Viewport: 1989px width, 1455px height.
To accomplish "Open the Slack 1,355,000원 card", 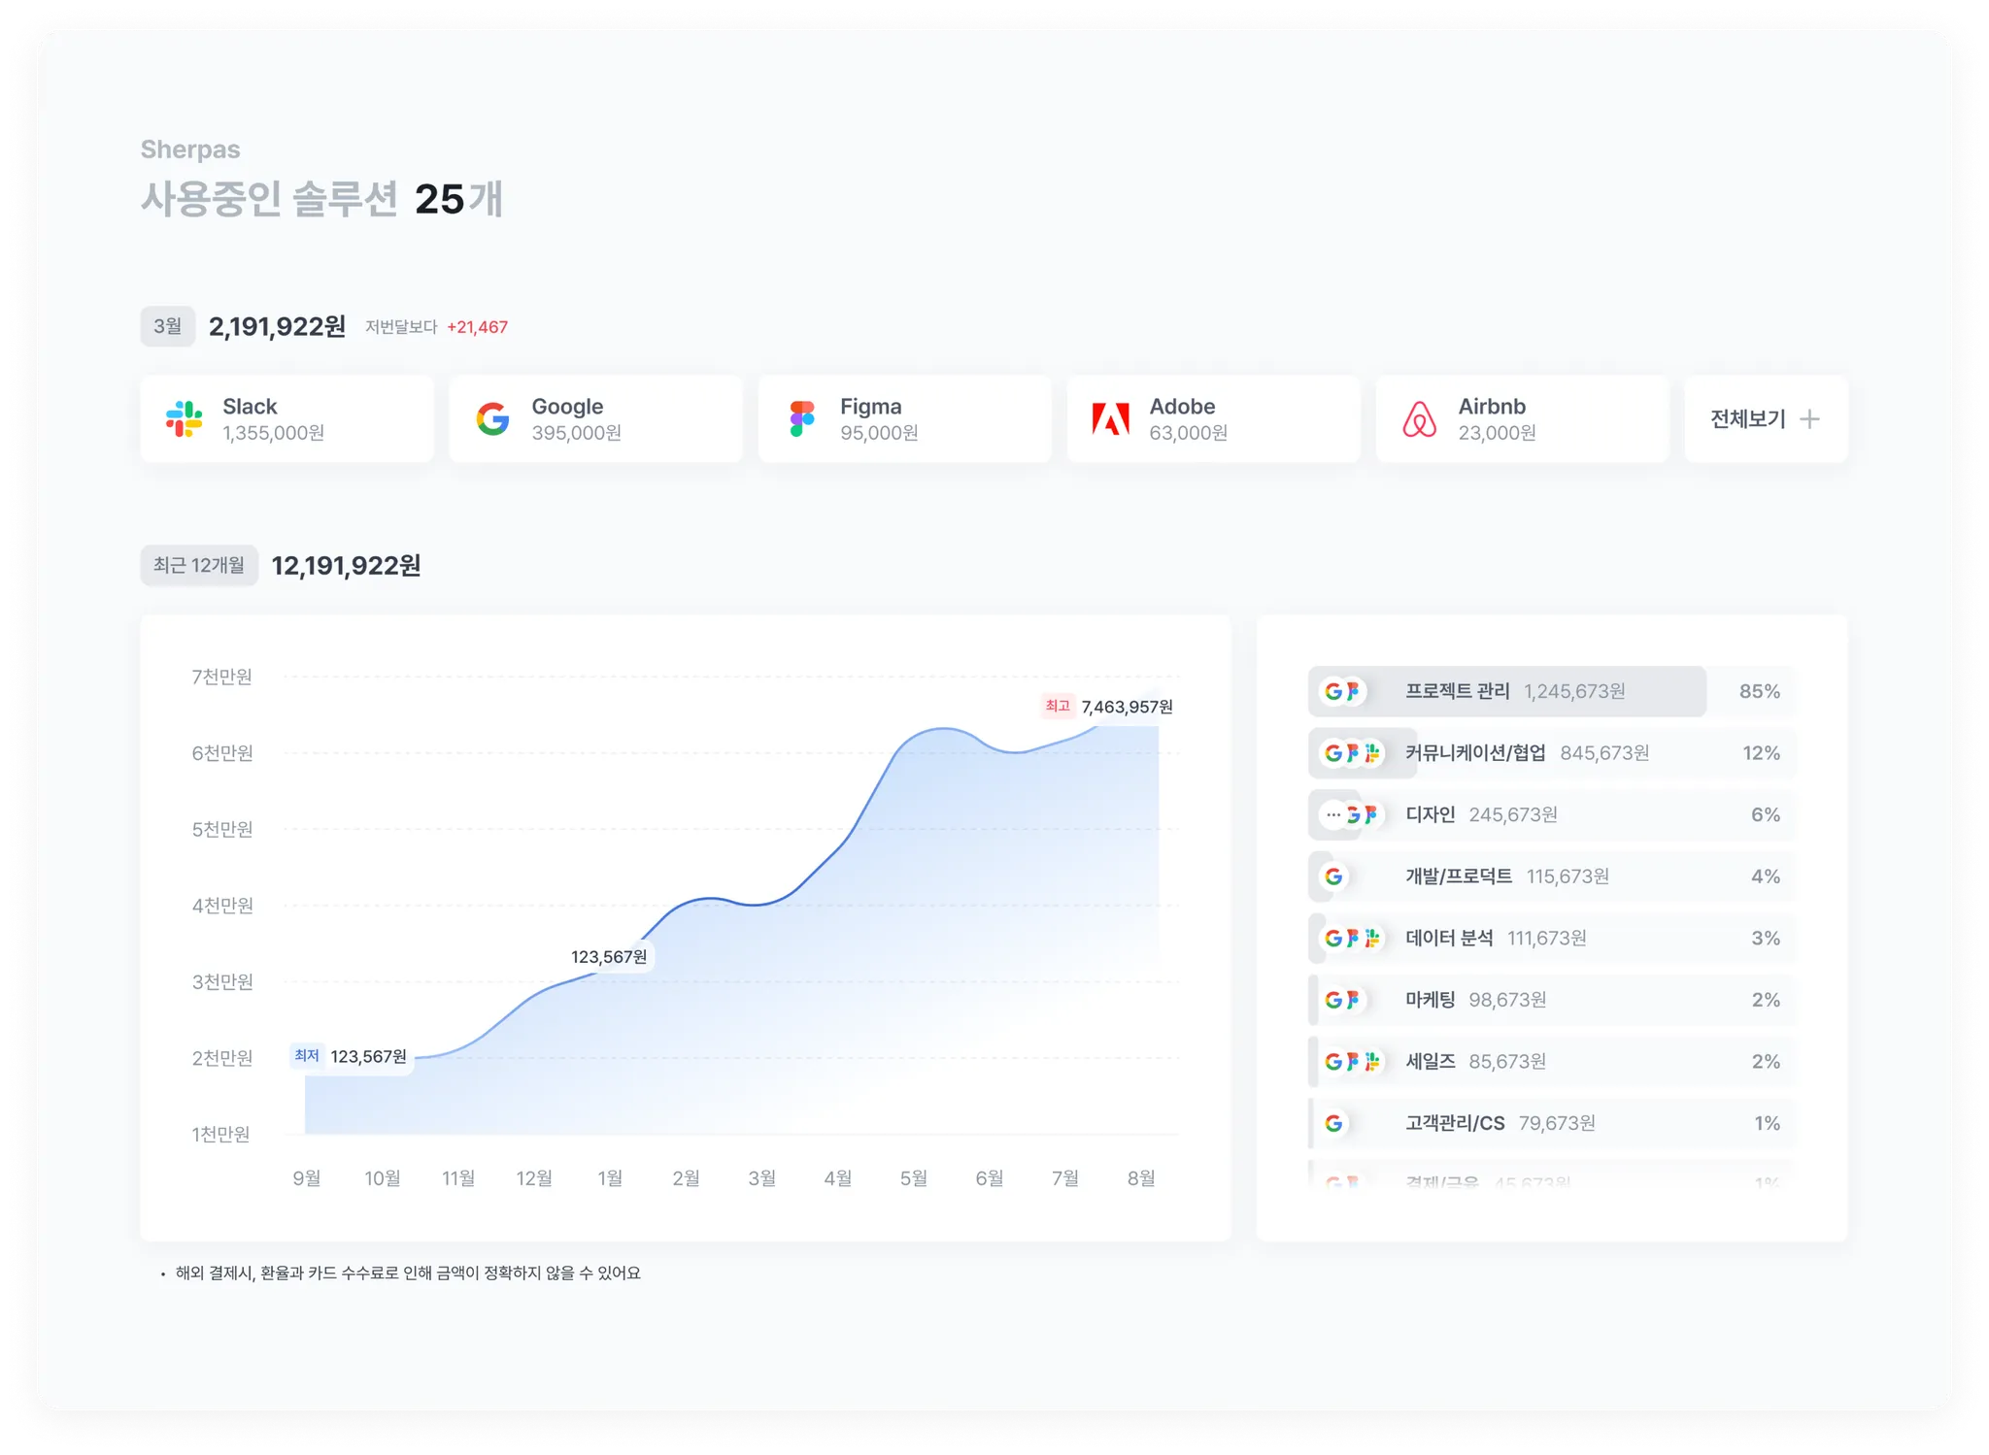I will (x=287, y=419).
